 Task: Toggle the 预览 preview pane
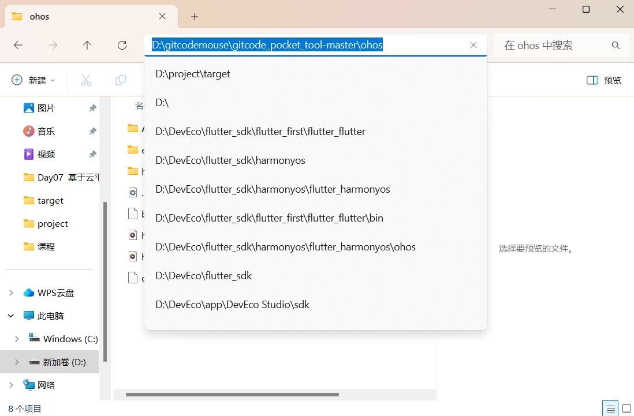pyautogui.click(x=603, y=80)
